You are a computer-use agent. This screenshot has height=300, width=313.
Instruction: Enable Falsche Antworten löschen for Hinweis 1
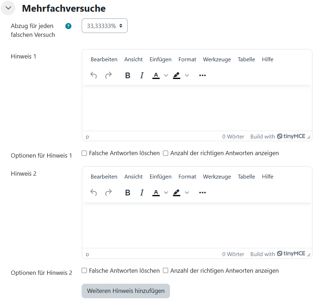click(84, 153)
